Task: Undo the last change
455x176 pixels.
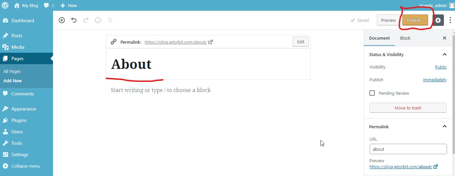Action: 74,20
